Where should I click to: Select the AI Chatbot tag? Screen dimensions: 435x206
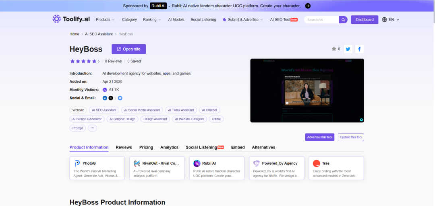pos(209,110)
